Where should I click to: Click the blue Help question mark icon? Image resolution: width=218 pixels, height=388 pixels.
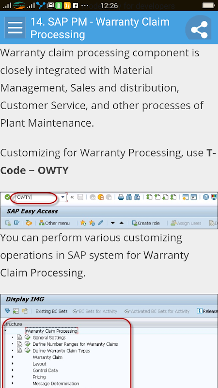(x=206, y=197)
